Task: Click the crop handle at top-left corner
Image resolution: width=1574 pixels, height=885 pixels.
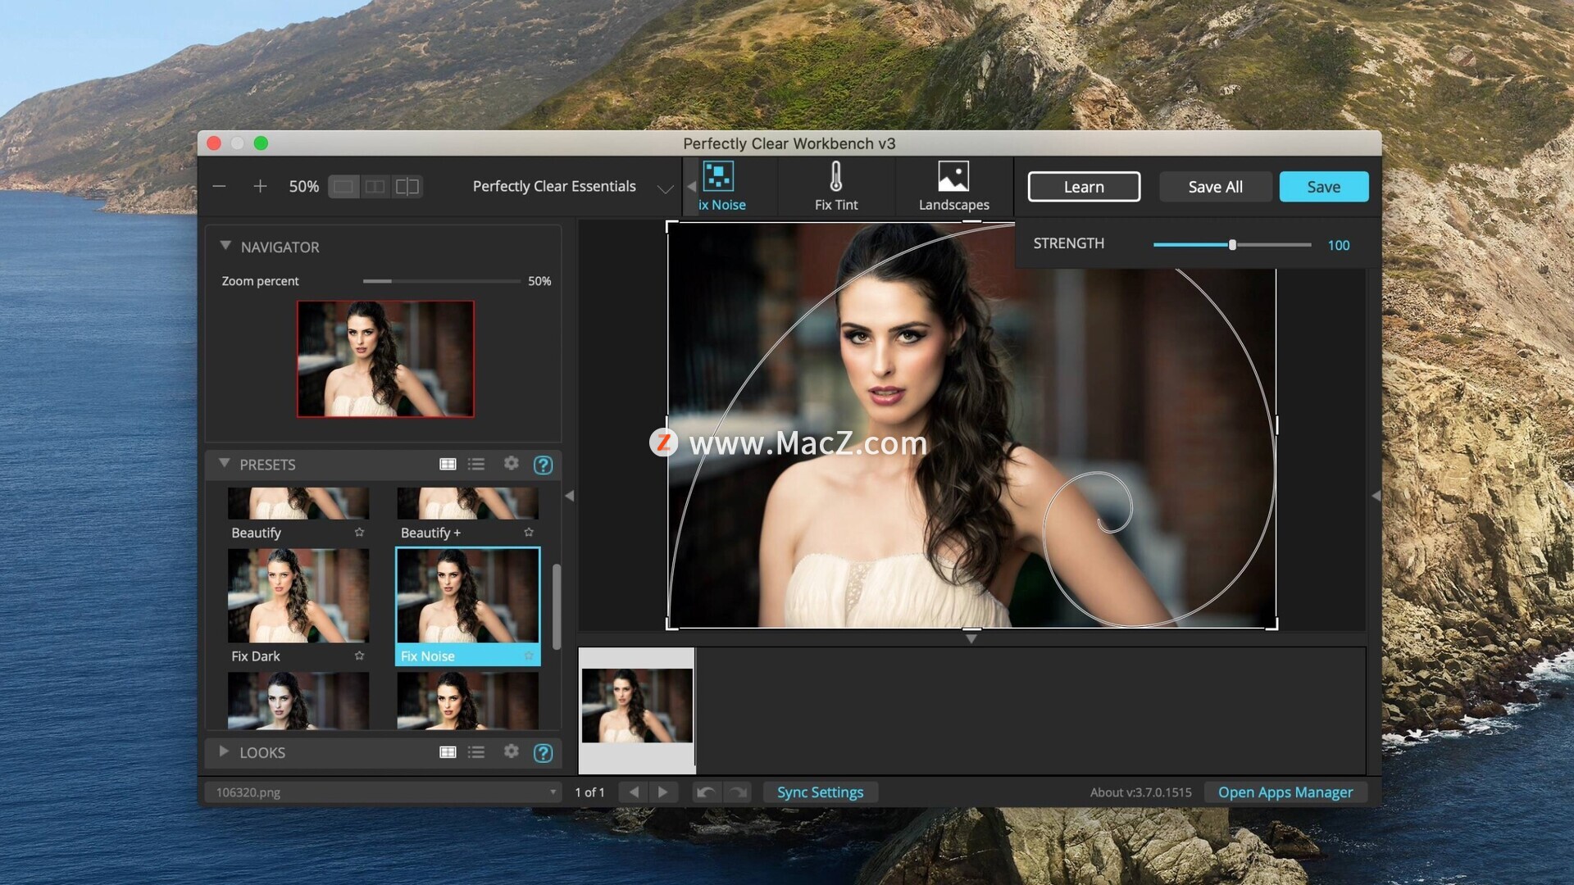Action: click(x=671, y=225)
